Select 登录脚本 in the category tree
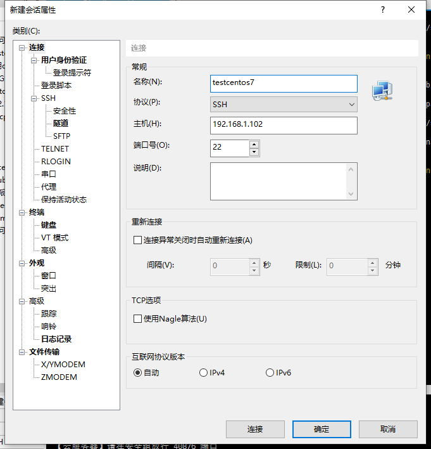 click(x=56, y=86)
